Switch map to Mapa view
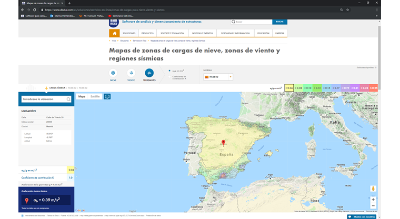Screen dimensions: 400x219 (x=82, y=96)
